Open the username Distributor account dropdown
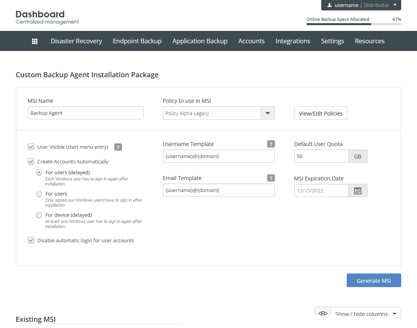417x328 pixels. point(361,5)
